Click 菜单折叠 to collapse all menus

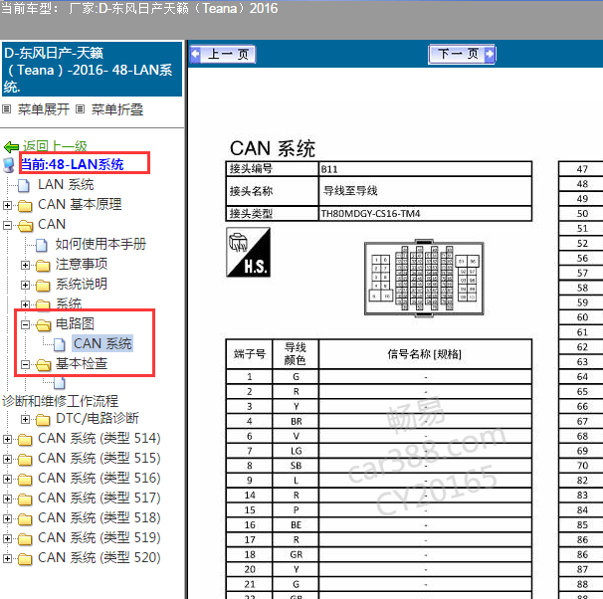pos(116,109)
